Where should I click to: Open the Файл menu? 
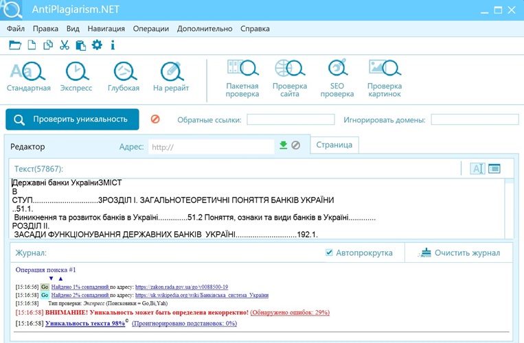(x=16, y=29)
